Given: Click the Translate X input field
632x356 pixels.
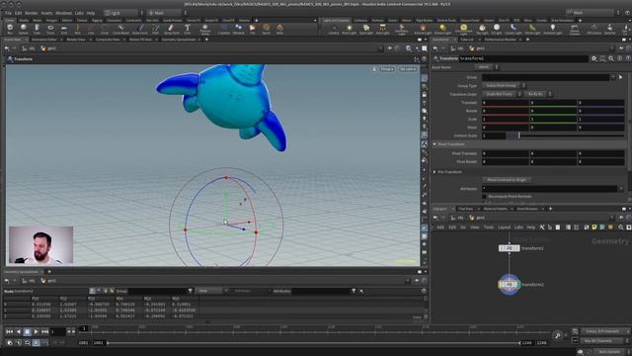Looking at the screenshot, I should click(x=505, y=103).
